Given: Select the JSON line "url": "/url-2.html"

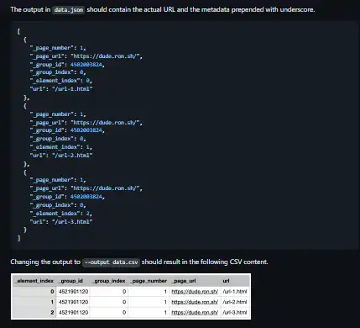Looking at the screenshot, I should [x=61, y=155].
